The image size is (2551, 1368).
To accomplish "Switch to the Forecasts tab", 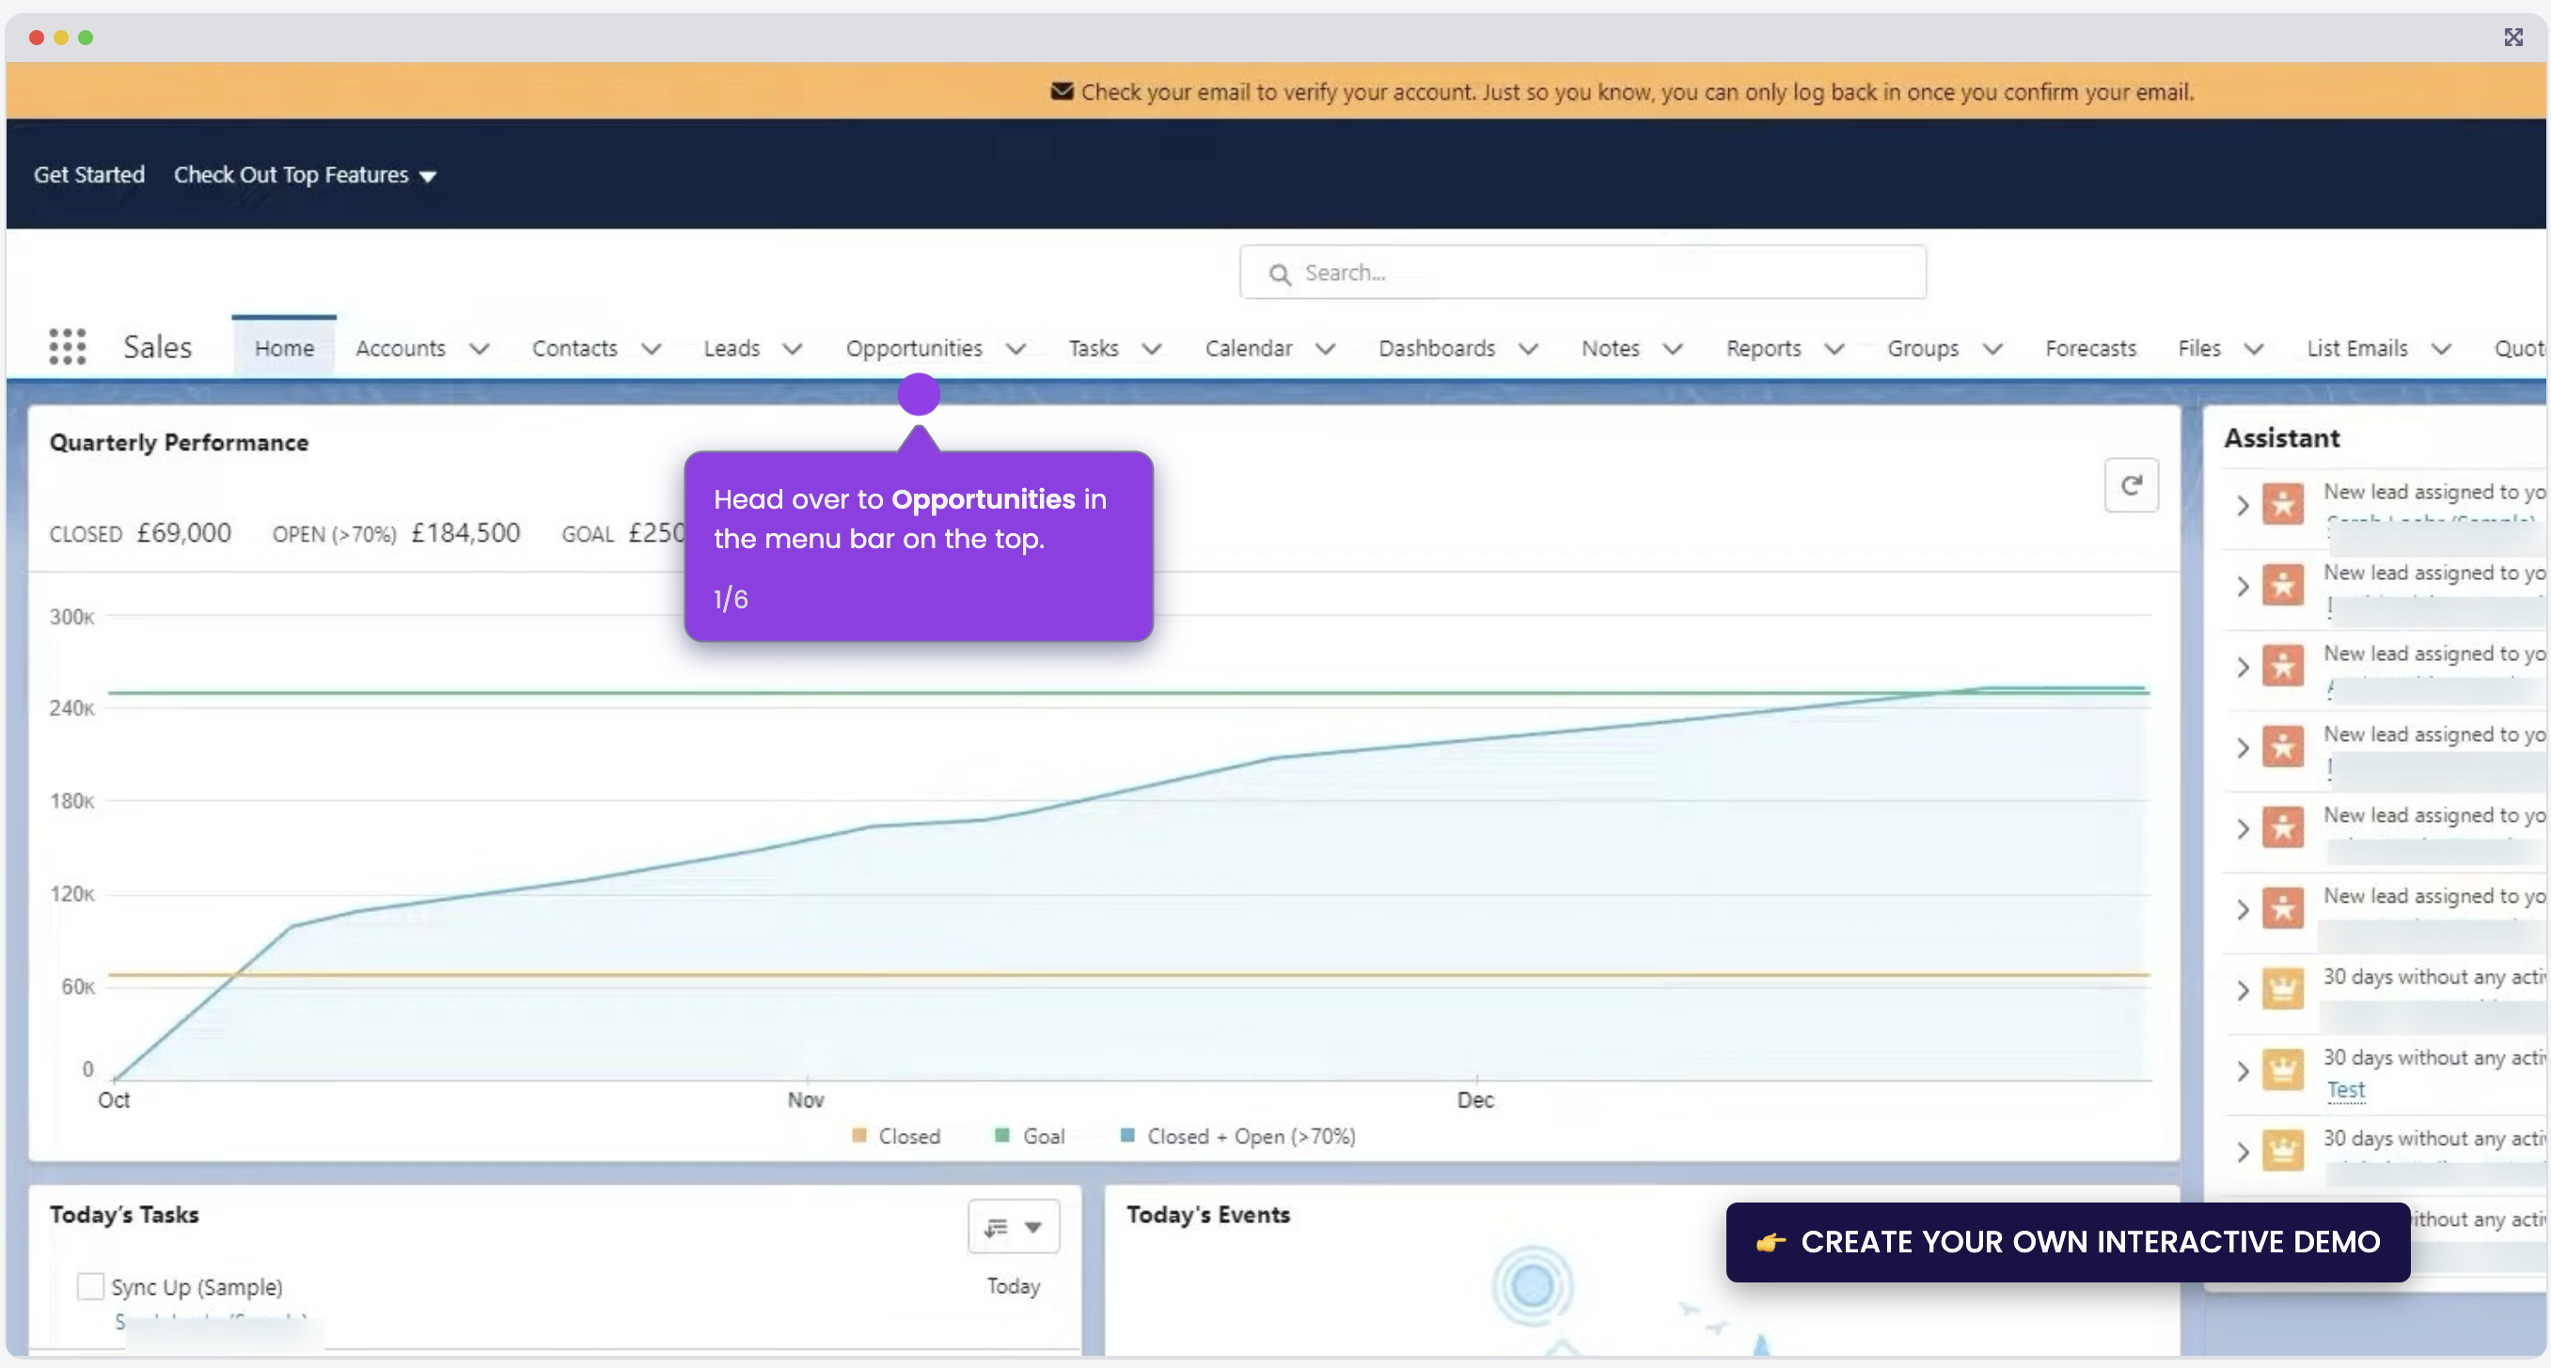I will (2090, 349).
